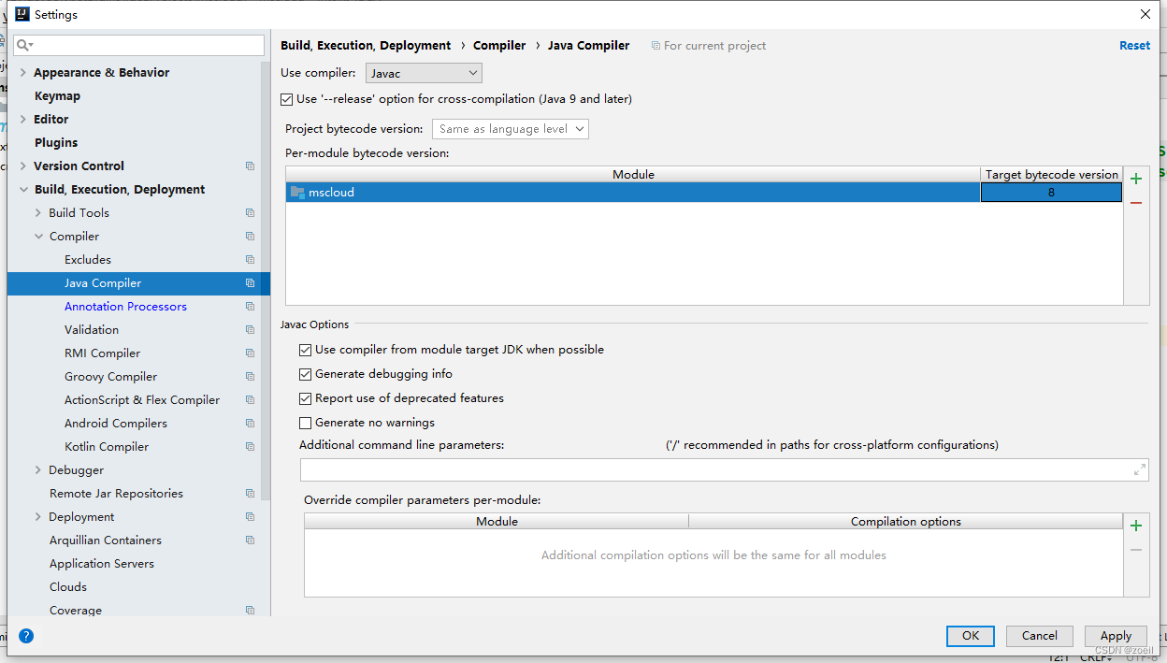Collapse the Compiler node
Image resolution: width=1167 pixels, height=663 pixels.
[x=38, y=237]
